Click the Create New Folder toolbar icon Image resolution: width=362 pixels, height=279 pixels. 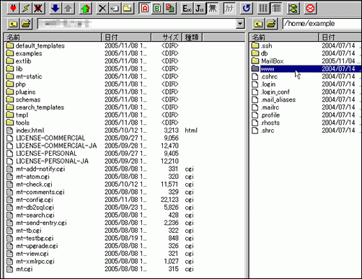(128, 9)
